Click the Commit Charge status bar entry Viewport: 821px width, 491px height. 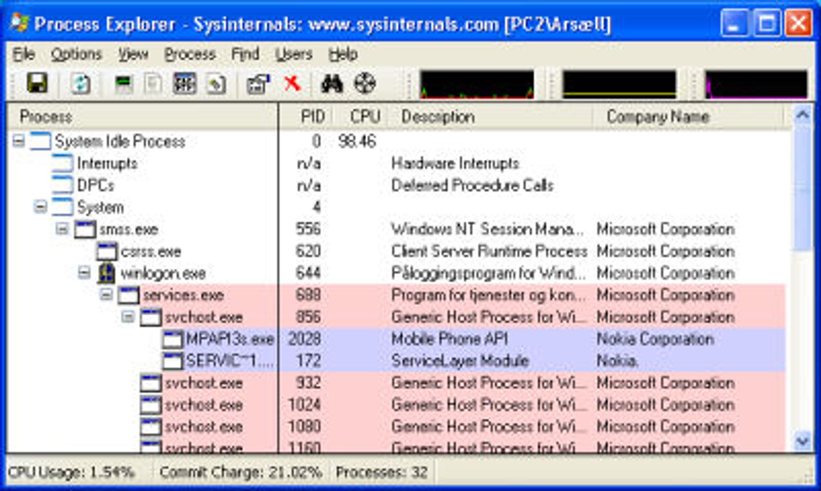click(241, 472)
